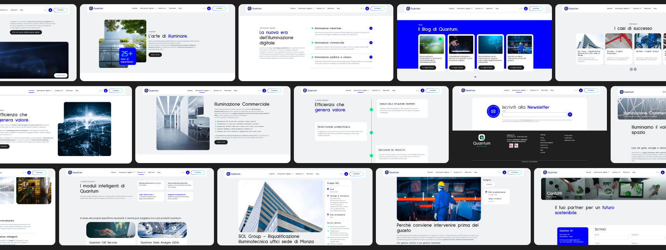Click the Quantum logo in dark footer
The height and width of the screenshot is (250, 666).
coord(482,140)
